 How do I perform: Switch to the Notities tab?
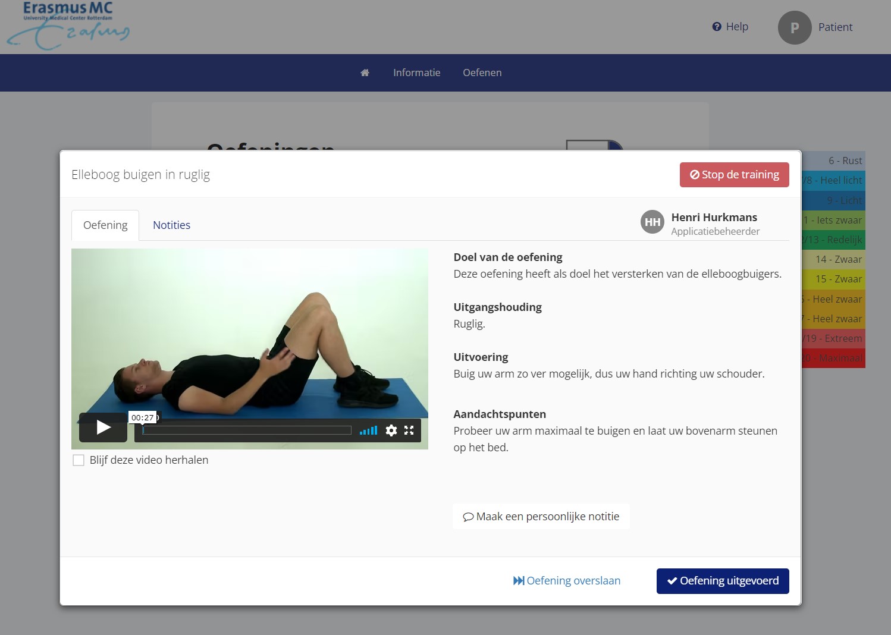(171, 225)
